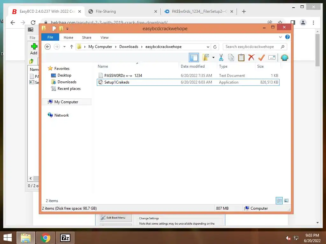The height and width of the screenshot is (244, 326).
Task: Switch to the View ribbon tab
Action: point(104,37)
